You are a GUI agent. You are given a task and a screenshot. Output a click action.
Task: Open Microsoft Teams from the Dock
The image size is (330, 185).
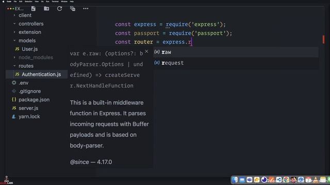(x=250, y=180)
